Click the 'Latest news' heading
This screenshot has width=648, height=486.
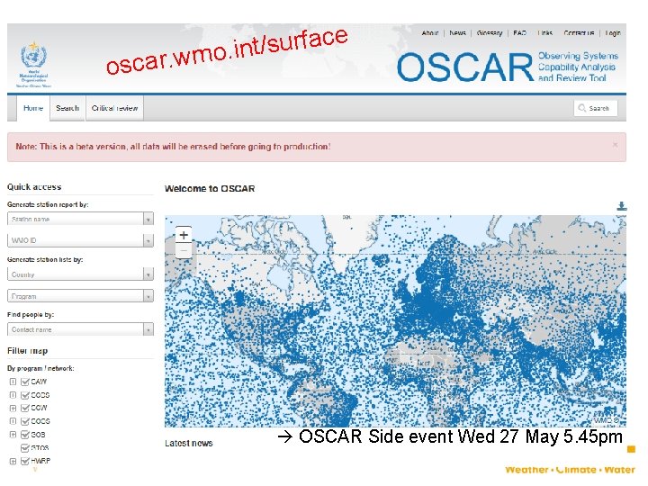189,443
